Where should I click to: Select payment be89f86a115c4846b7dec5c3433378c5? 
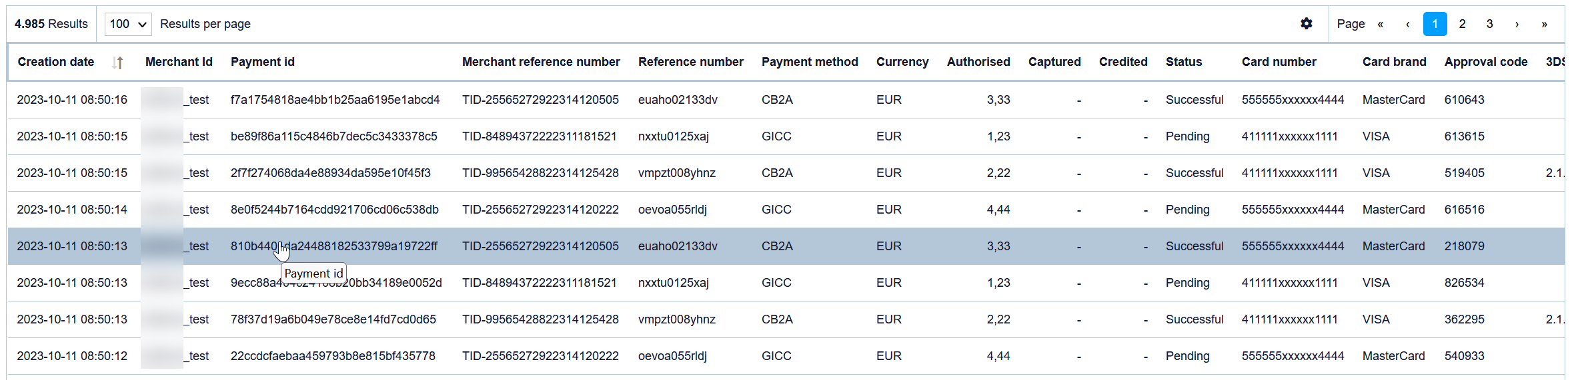click(333, 136)
